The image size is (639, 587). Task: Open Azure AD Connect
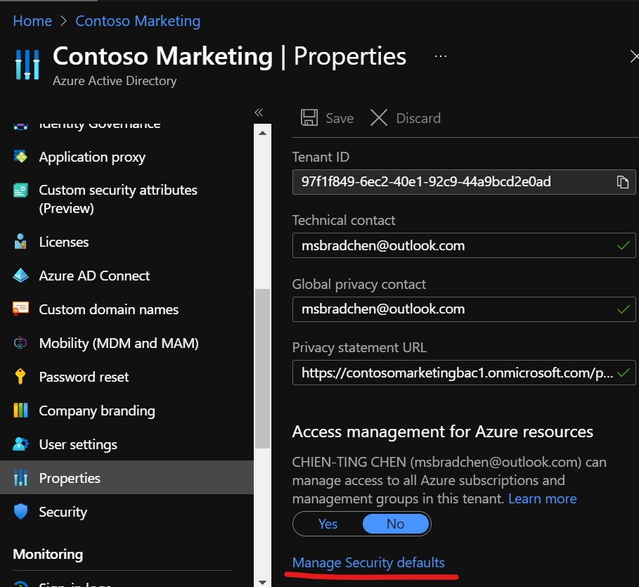click(94, 276)
